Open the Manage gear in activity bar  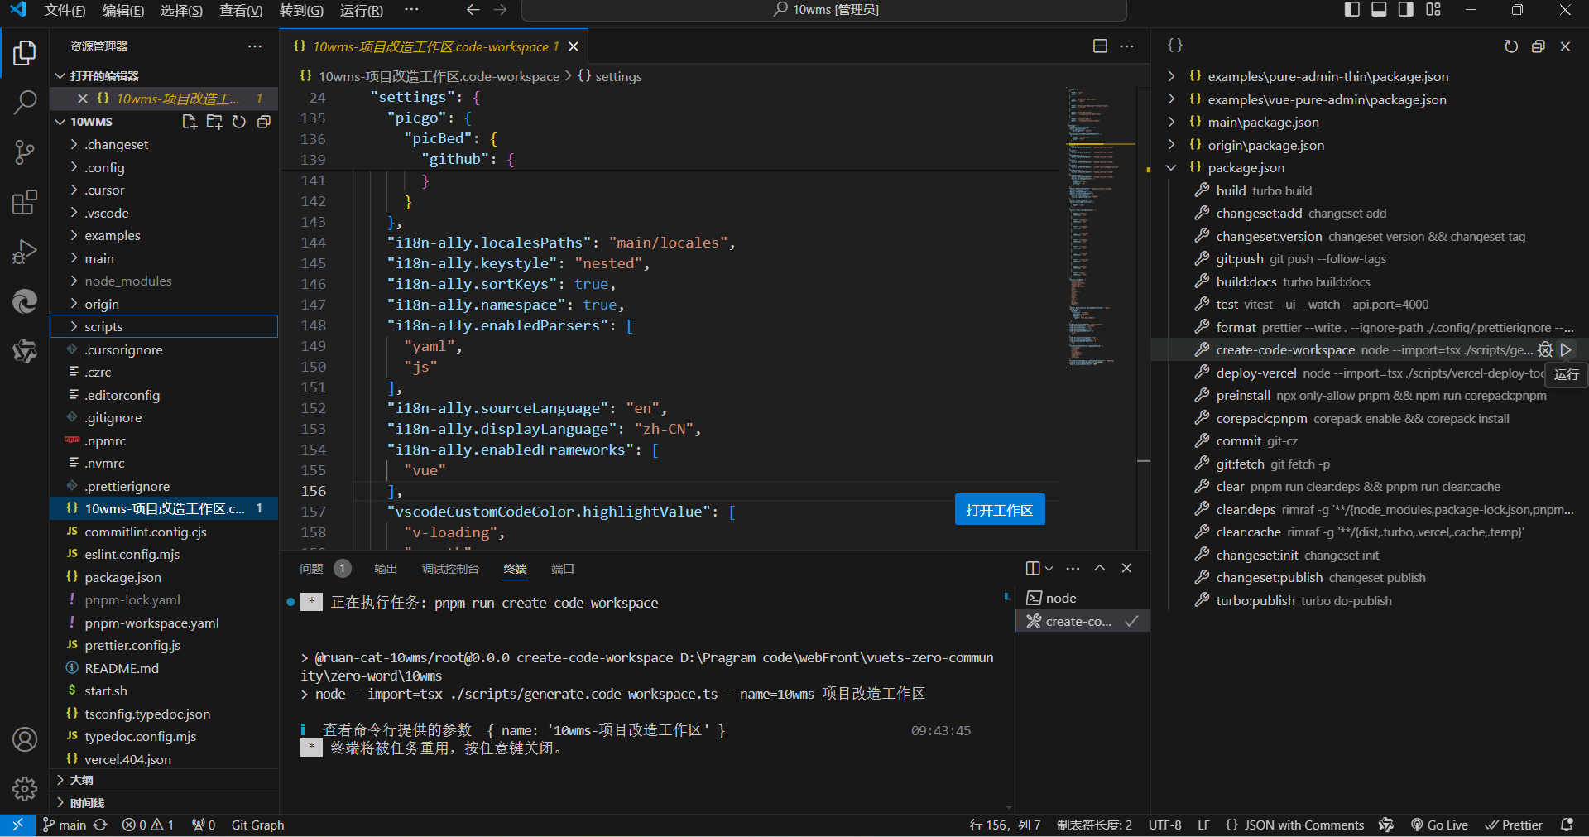pyautogui.click(x=25, y=789)
